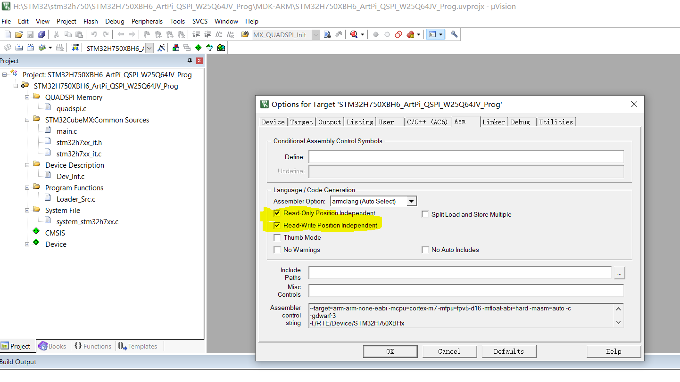Click the assembler control string scroll-down arrow

pyautogui.click(x=619, y=323)
